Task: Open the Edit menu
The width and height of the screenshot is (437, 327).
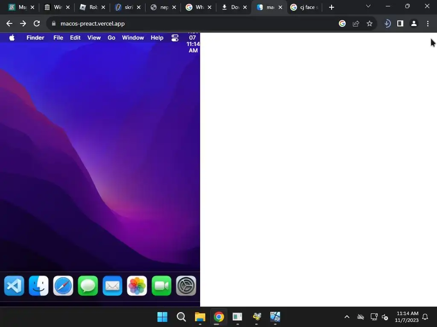Action: pos(75,38)
